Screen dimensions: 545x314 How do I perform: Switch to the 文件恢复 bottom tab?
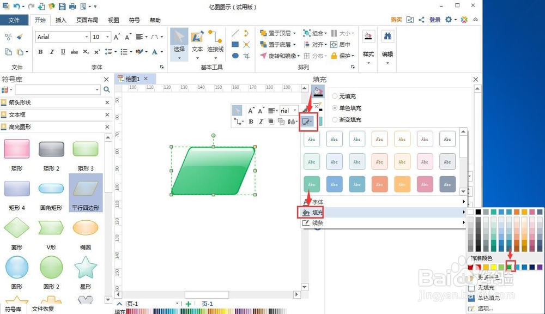pos(43,309)
